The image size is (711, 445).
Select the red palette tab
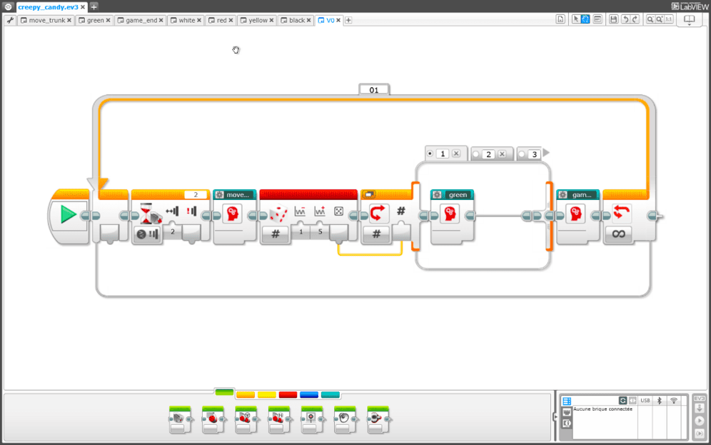(x=288, y=394)
